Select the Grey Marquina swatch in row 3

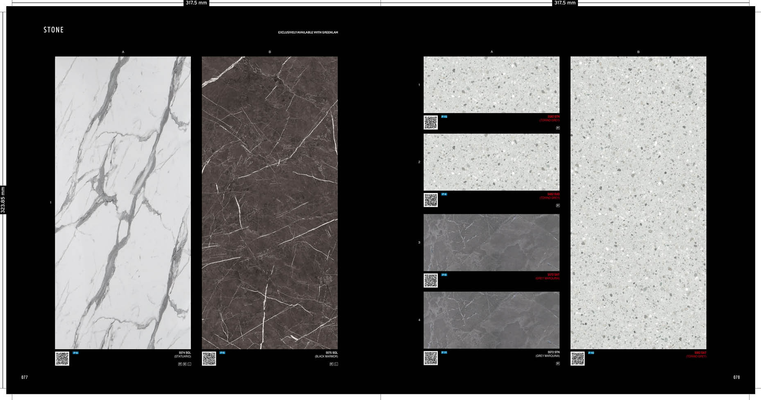pyautogui.click(x=491, y=242)
